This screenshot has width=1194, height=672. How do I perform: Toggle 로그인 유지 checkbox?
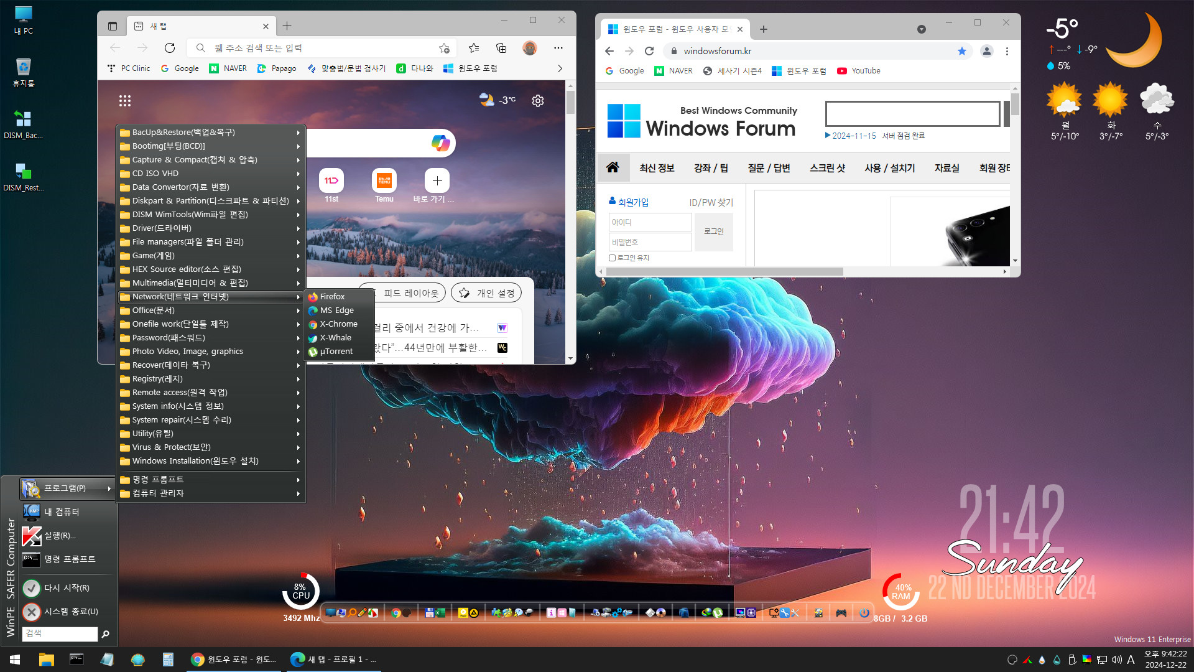(x=612, y=258)
